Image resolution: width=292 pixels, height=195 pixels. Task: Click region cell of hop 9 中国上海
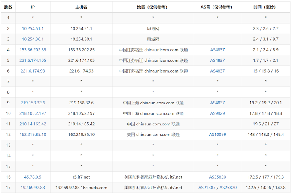click(153, 103)
